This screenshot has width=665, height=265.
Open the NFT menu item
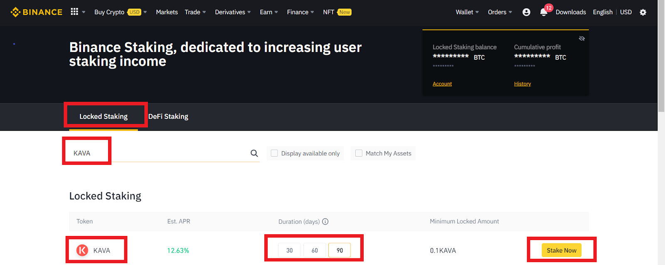tap(329, 12)
